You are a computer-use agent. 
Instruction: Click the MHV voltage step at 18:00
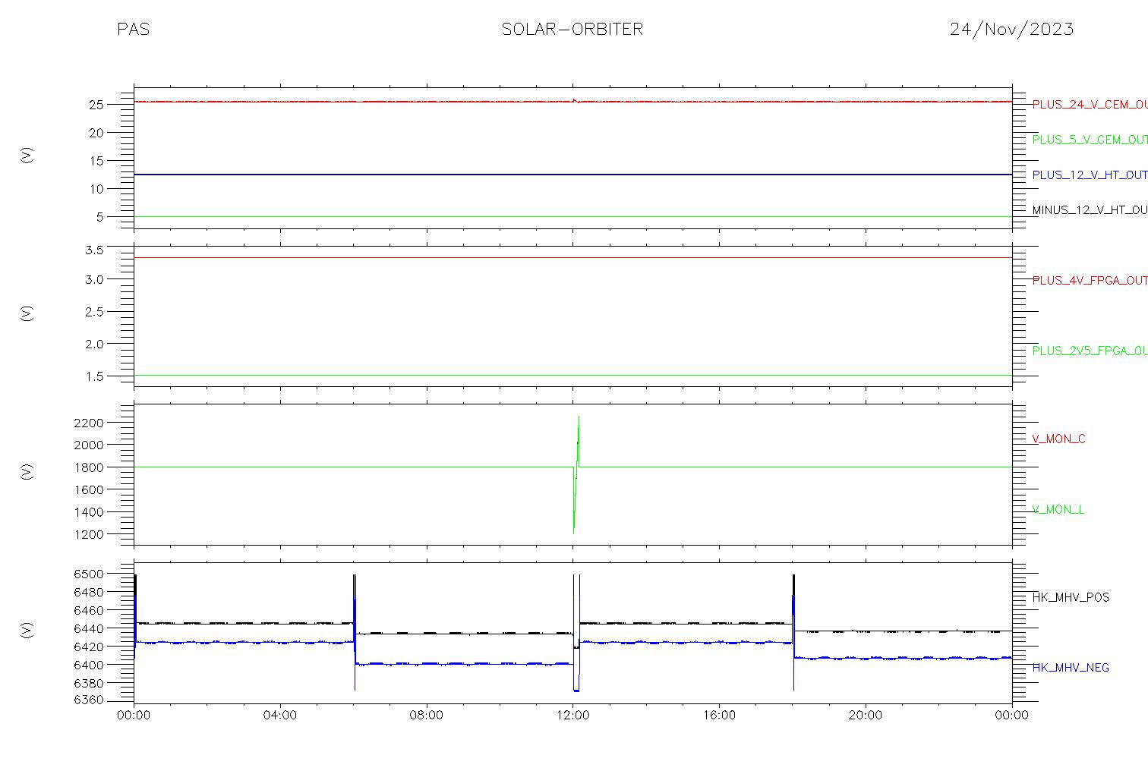(793, 632)
